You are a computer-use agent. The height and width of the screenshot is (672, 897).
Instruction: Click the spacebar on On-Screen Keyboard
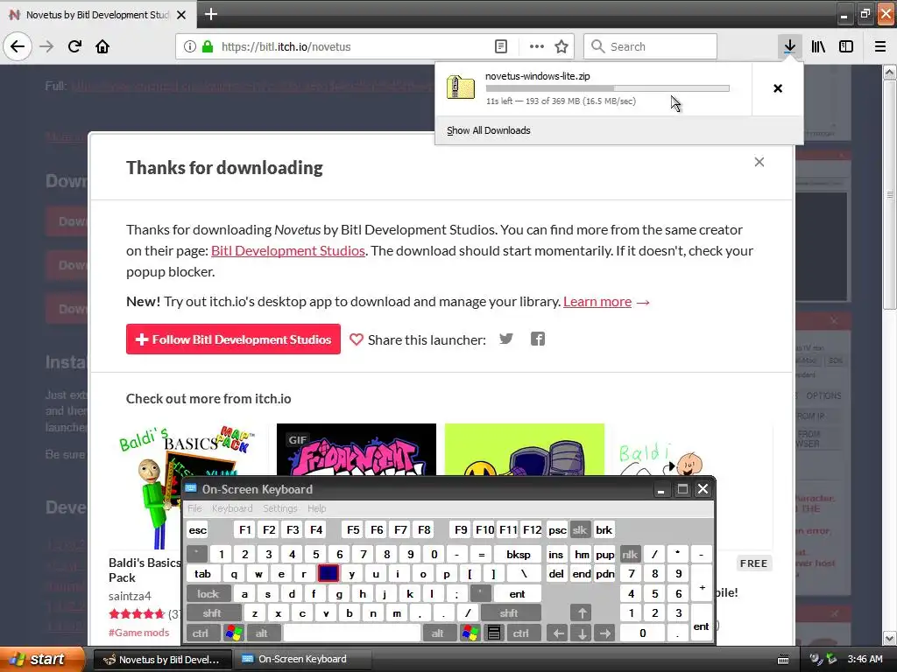click(x=352, y=633)
